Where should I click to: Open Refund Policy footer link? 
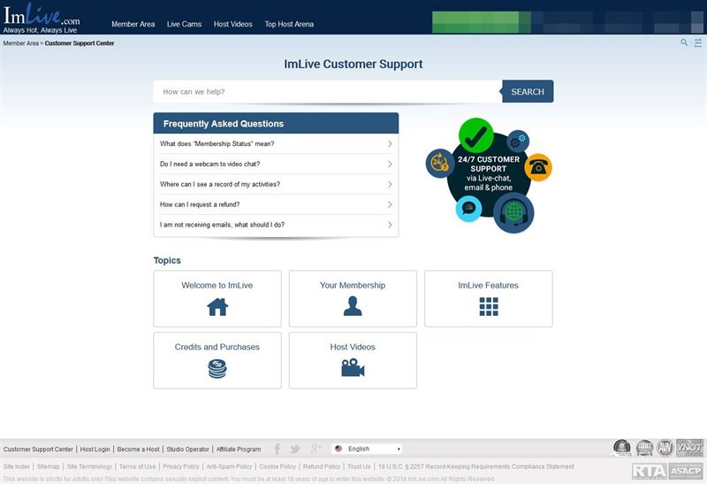tap(322, 466)
